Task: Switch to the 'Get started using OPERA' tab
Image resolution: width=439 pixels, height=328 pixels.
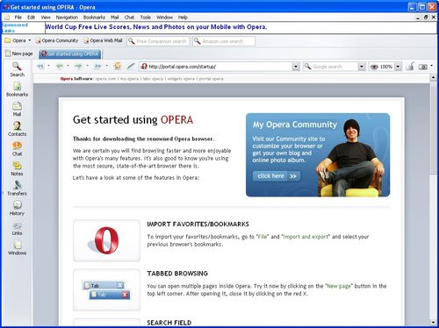Action: (x=70, y=53)
